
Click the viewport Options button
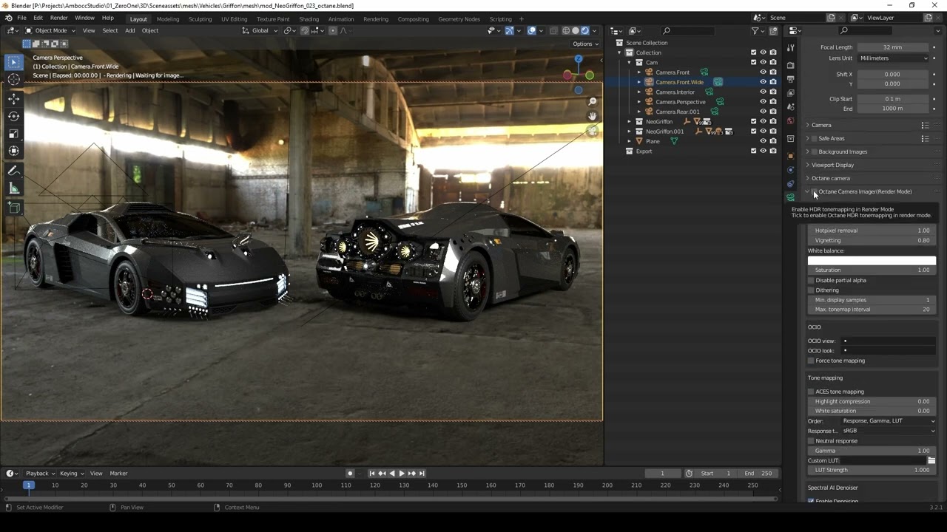click(x=585, y=44)
